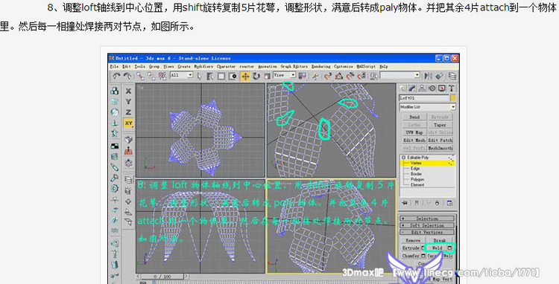Expand the Soft Selection rollout

pyautogui.click(x=427, y=225)
